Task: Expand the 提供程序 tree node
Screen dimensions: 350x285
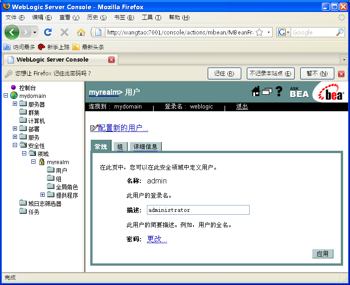Action: pos(42,195)
